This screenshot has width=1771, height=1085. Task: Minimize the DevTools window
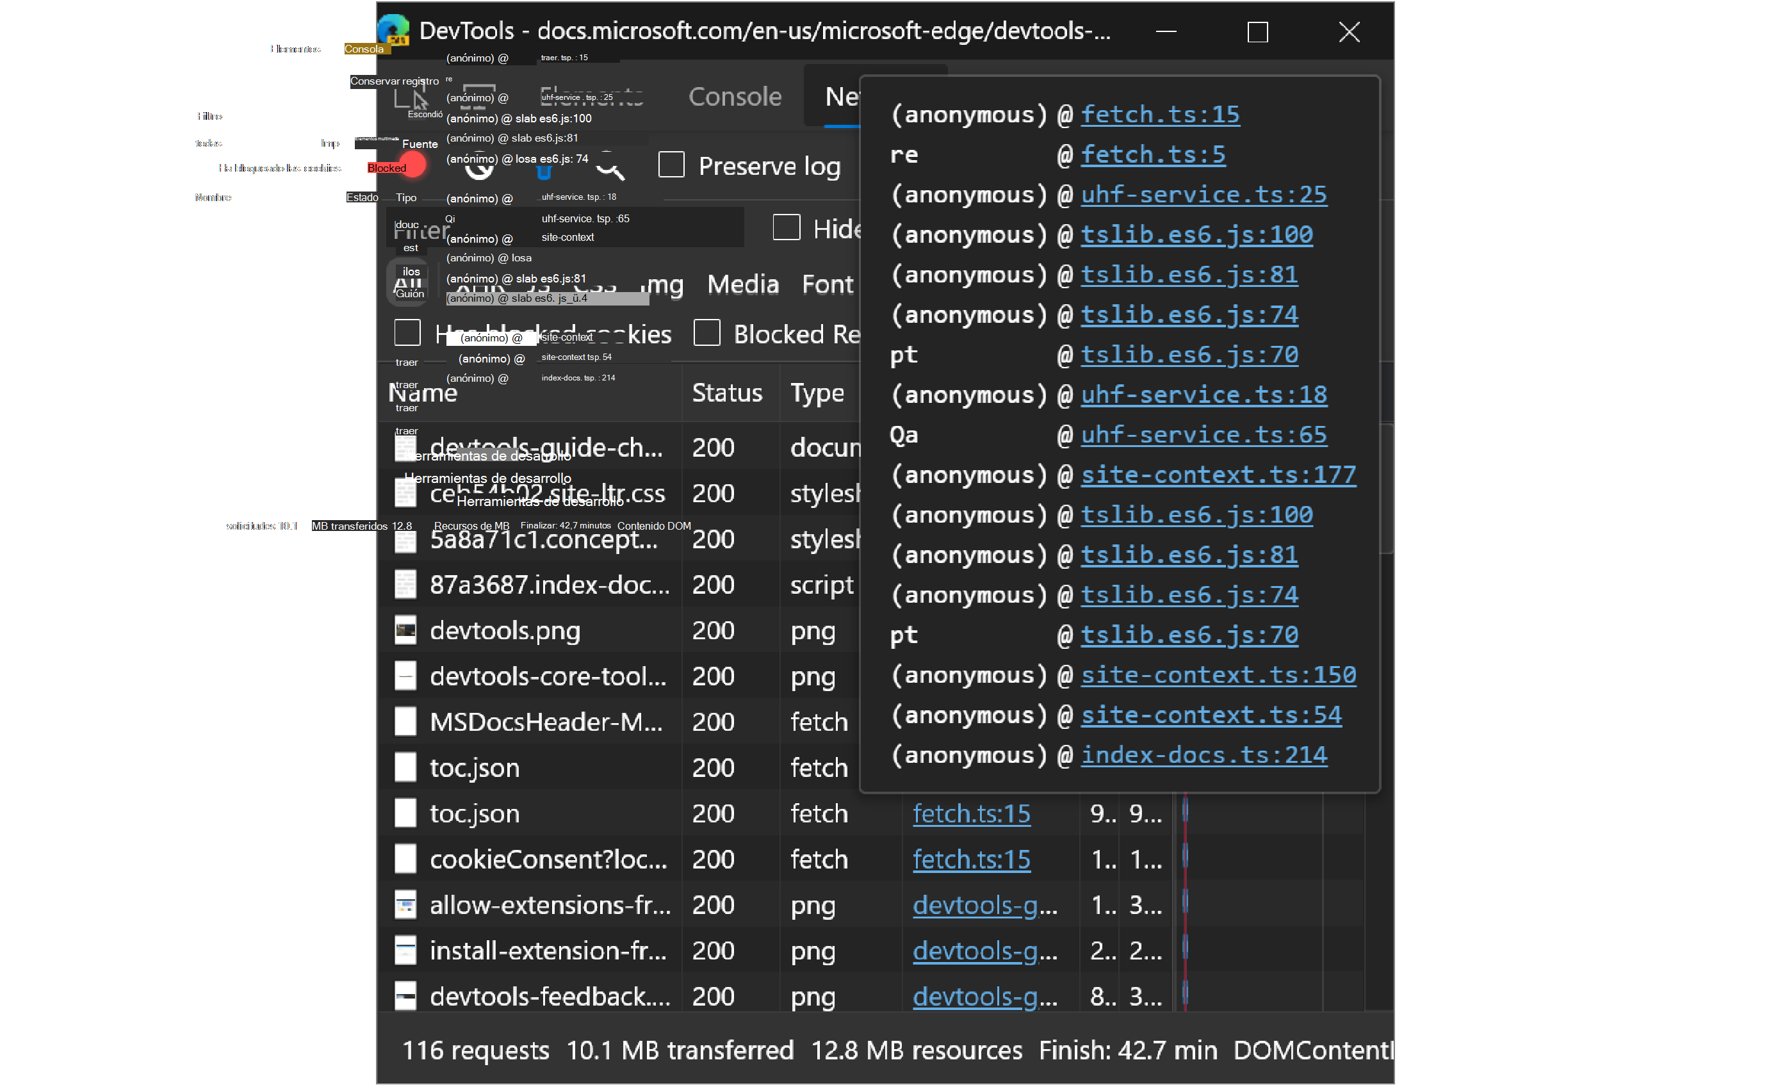[x=1166, y=31]
